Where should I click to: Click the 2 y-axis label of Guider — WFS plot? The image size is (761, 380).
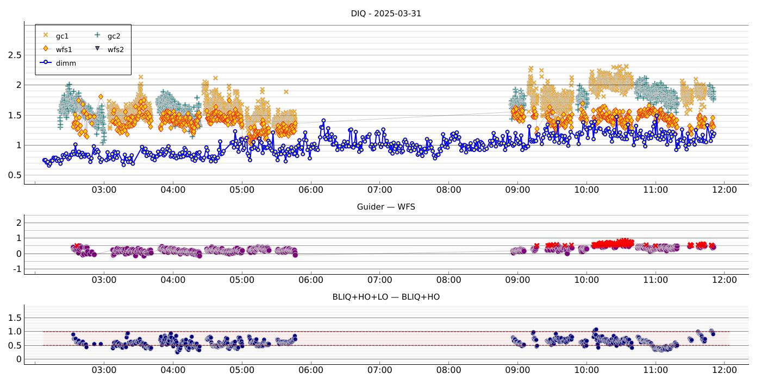(x=18, y=223)
